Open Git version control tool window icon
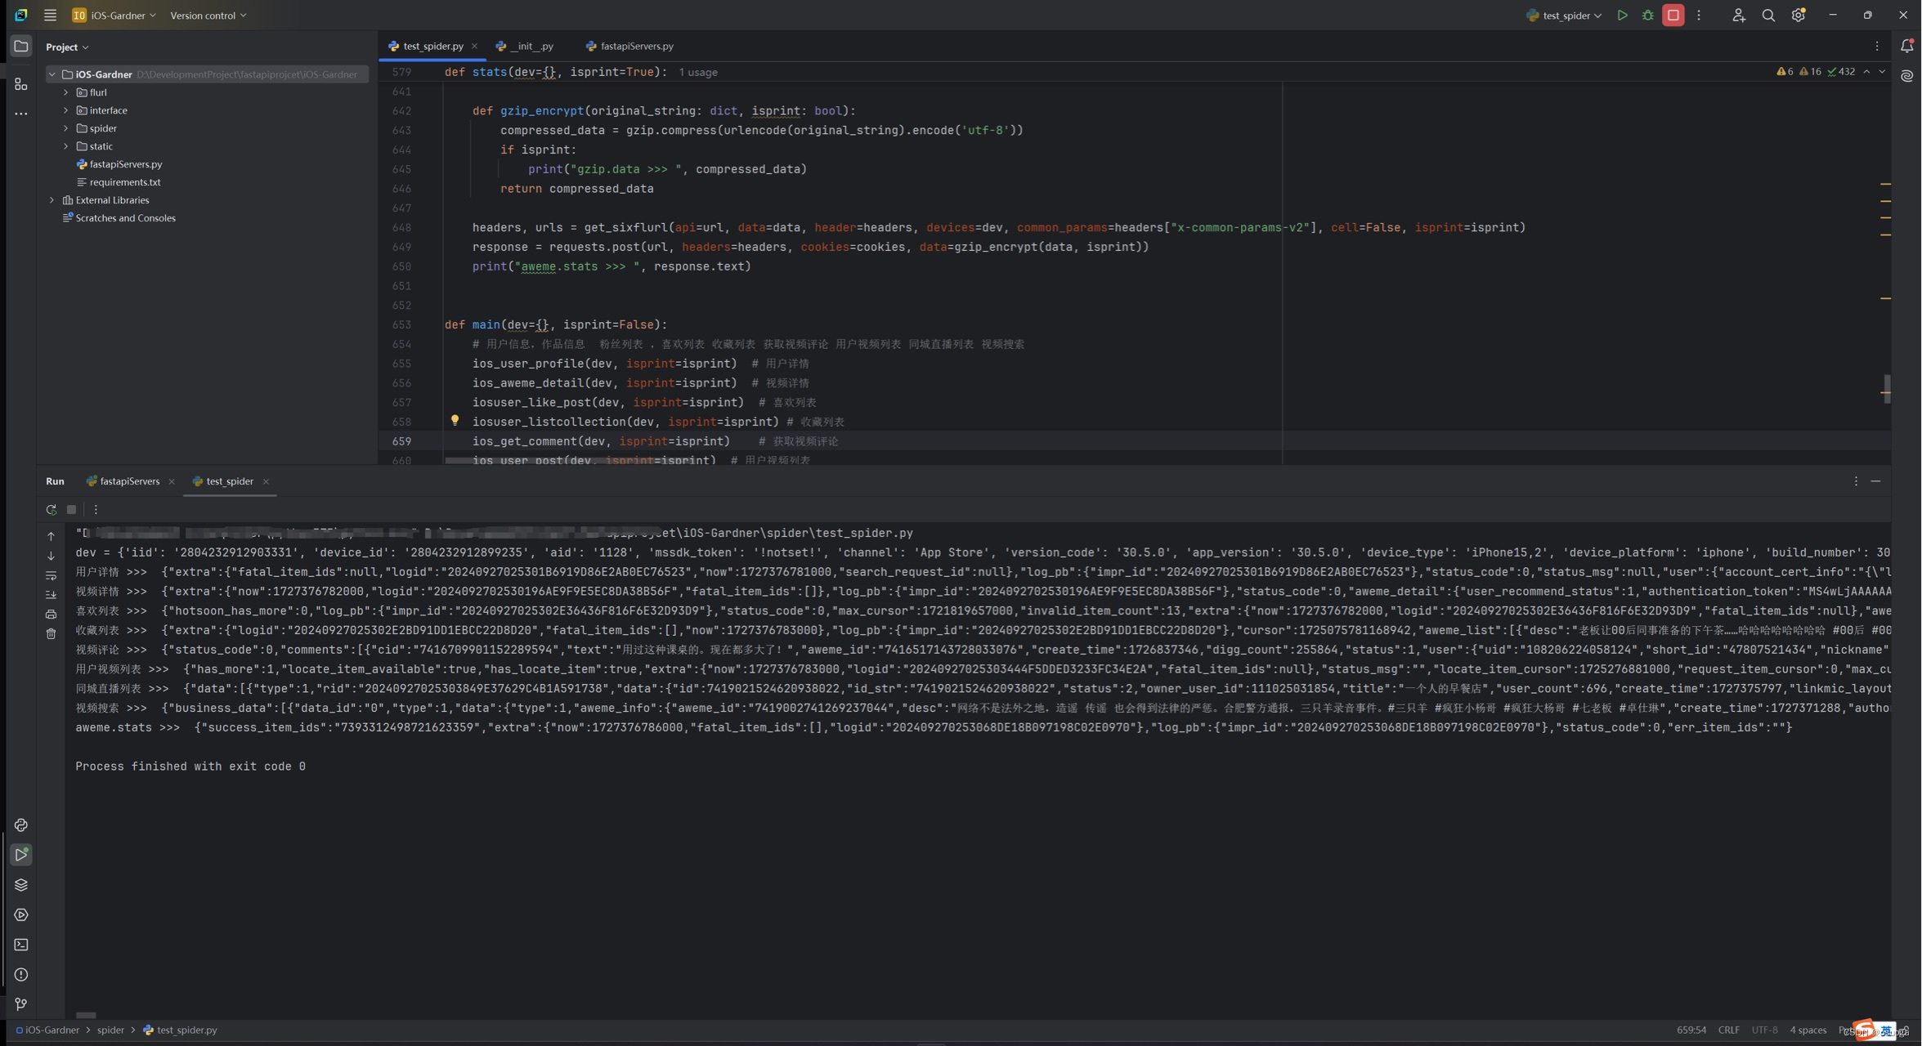1922x1046 pixels. pyautogui.click(x=21, y=1004)
